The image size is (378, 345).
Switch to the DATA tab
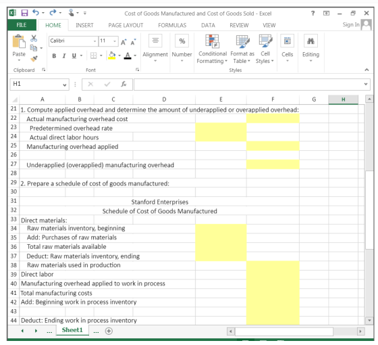(208, 26)
